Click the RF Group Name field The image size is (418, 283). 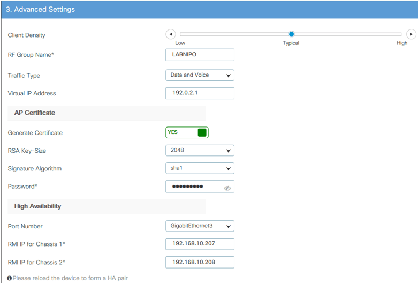click(200, 55)
